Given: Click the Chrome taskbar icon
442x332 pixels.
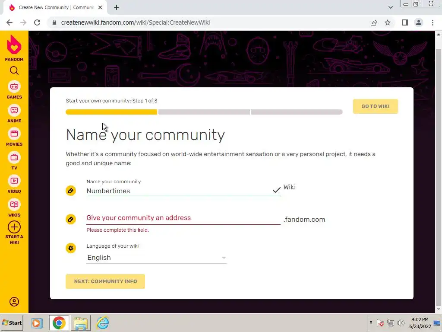Looking at the screenshot, I should pos(59,323).
